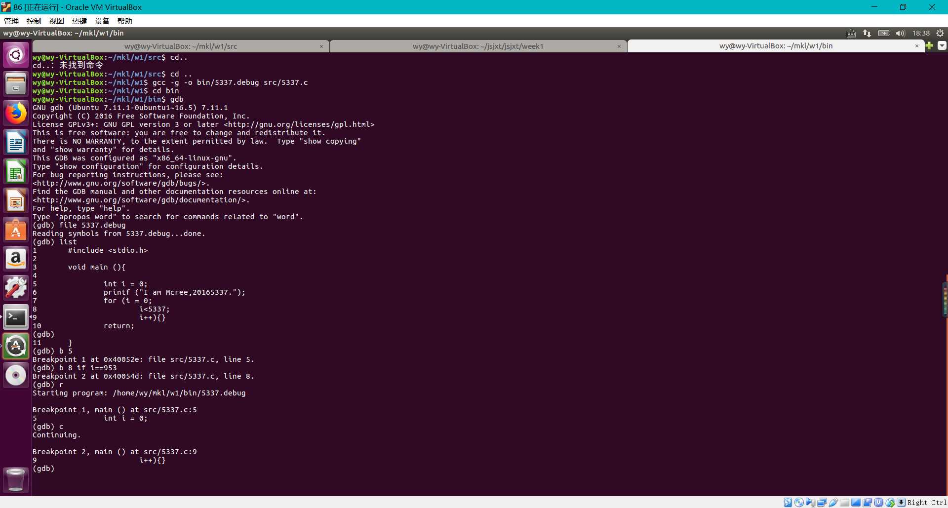Open the Files manager in launcher
Viewport: 948px width, 508px height.
coord(16,84)
